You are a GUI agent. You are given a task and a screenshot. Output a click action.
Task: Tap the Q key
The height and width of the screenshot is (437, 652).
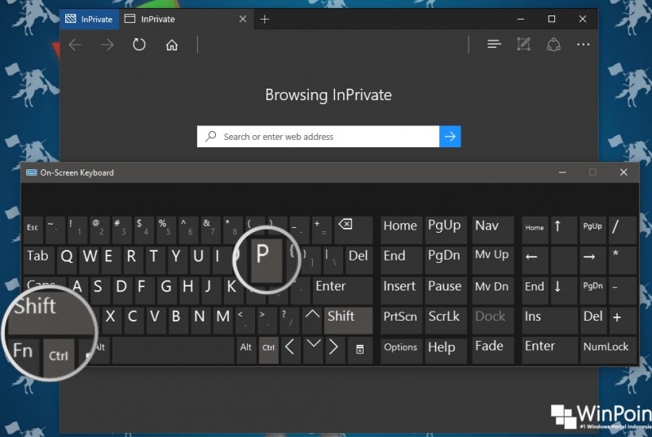[67, 260]
